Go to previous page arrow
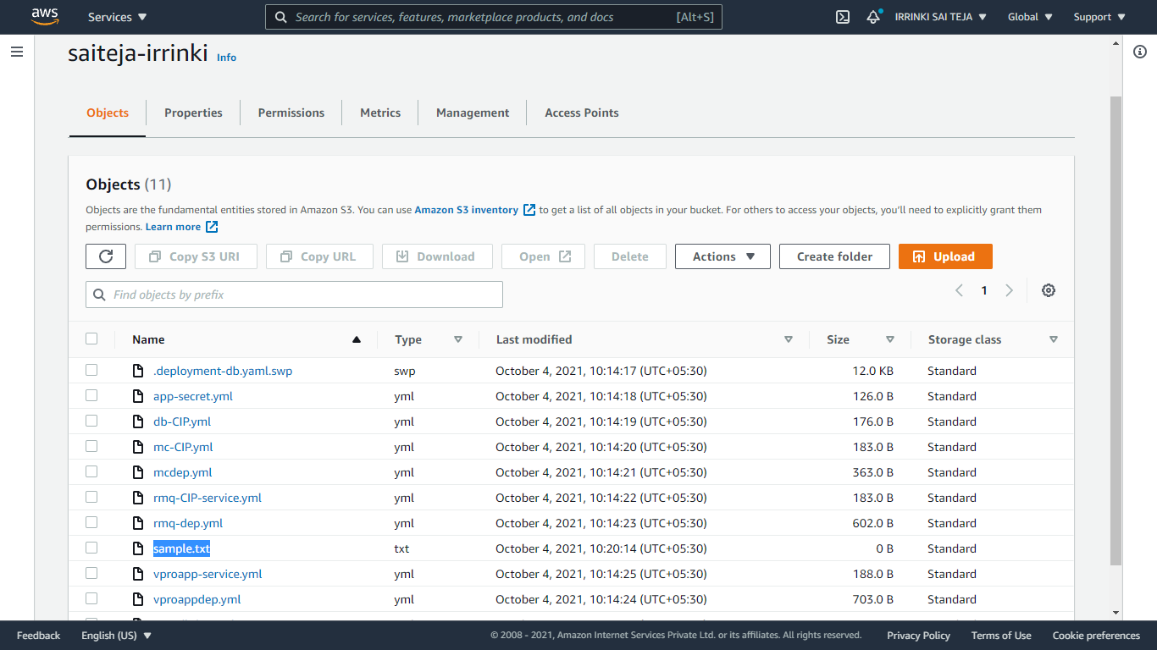 point(959,290)
